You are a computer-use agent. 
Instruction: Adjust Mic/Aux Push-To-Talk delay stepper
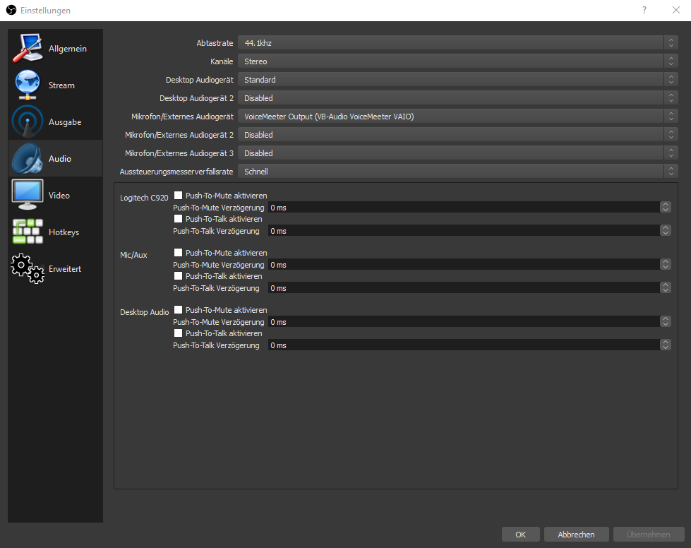tap(666, 288)
